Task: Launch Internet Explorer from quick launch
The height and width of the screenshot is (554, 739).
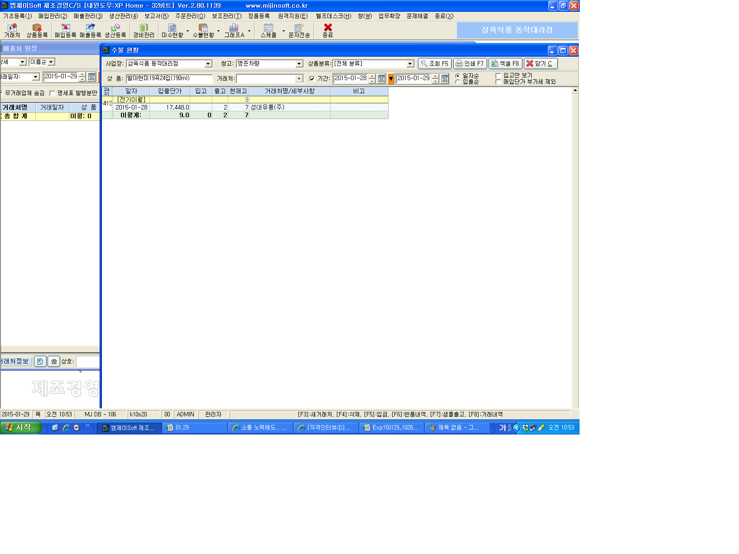Action: 66,427
